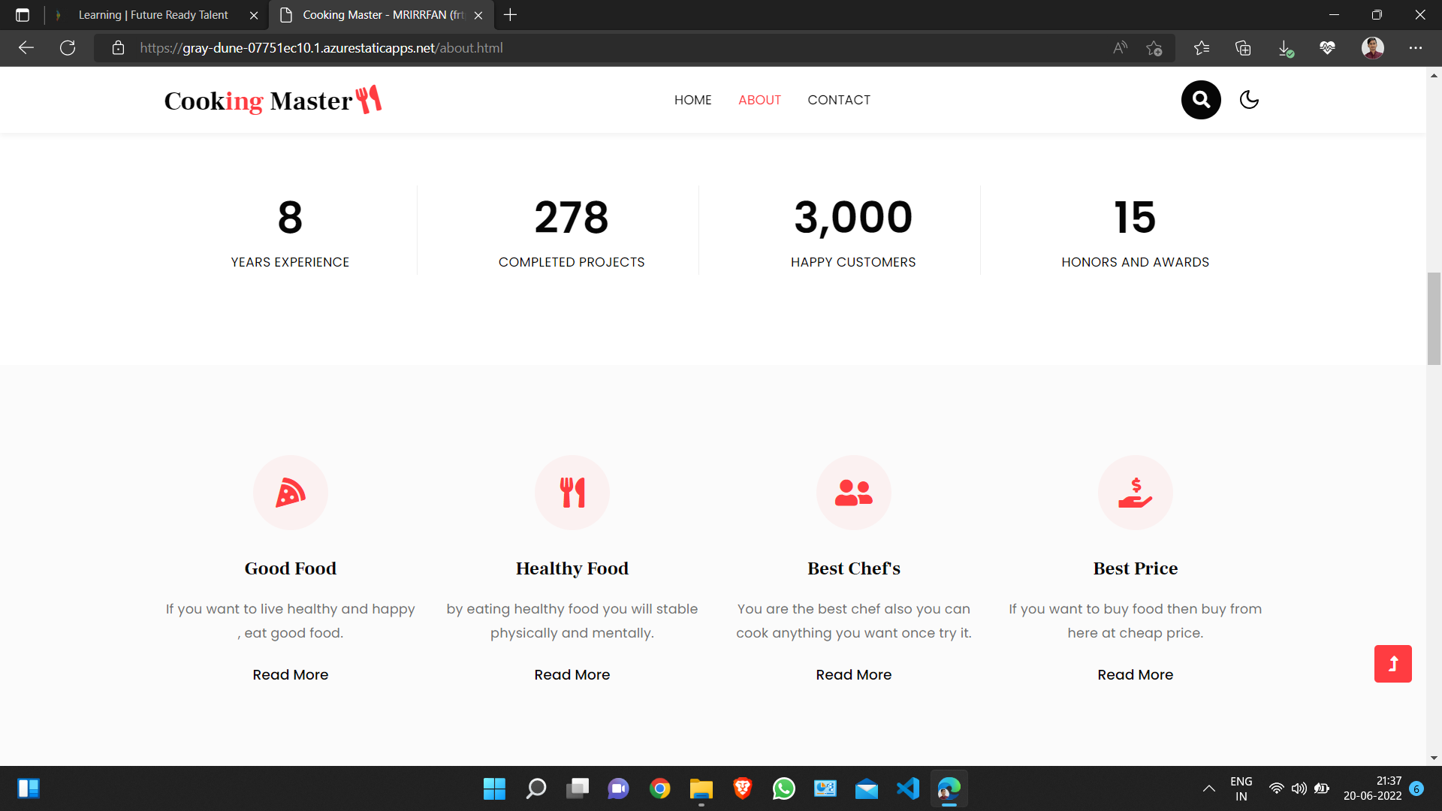Viewport: 1442px width, 811px height.
Task: Open Read More under Good Food
Action: (x=291, y=674)
